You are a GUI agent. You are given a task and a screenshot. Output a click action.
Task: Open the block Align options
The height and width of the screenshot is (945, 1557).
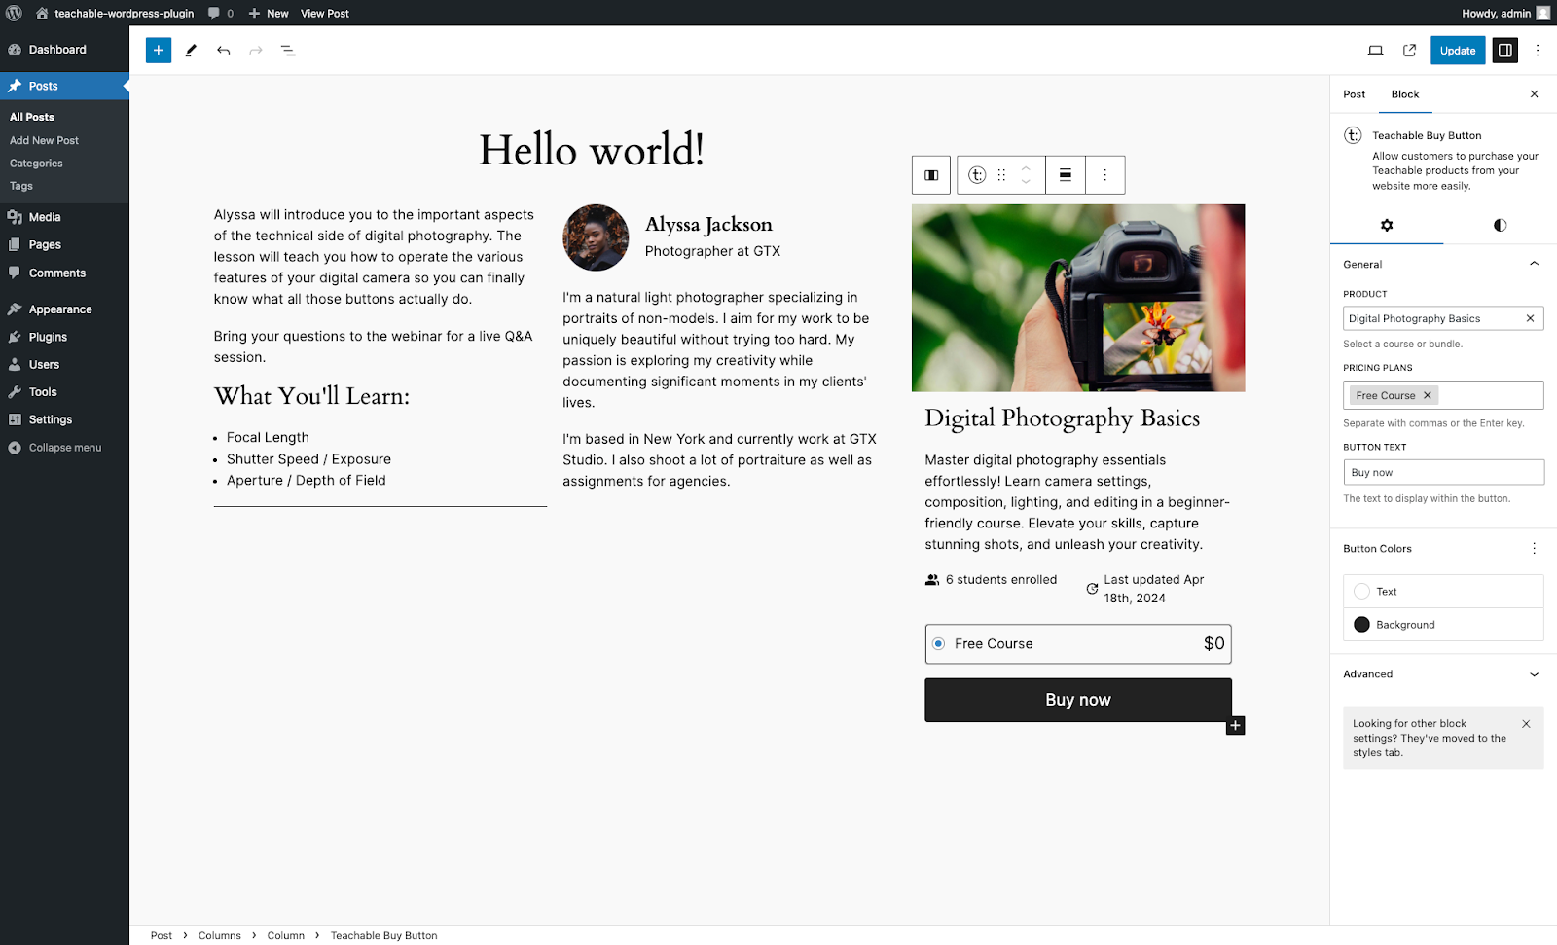tap(1066, 175)
